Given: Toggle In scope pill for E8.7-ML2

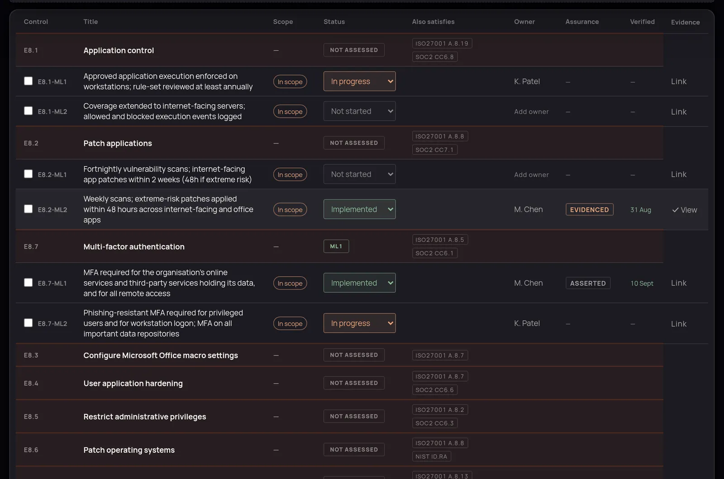Looking at the screenshot, I should click(x=290, y=323).
